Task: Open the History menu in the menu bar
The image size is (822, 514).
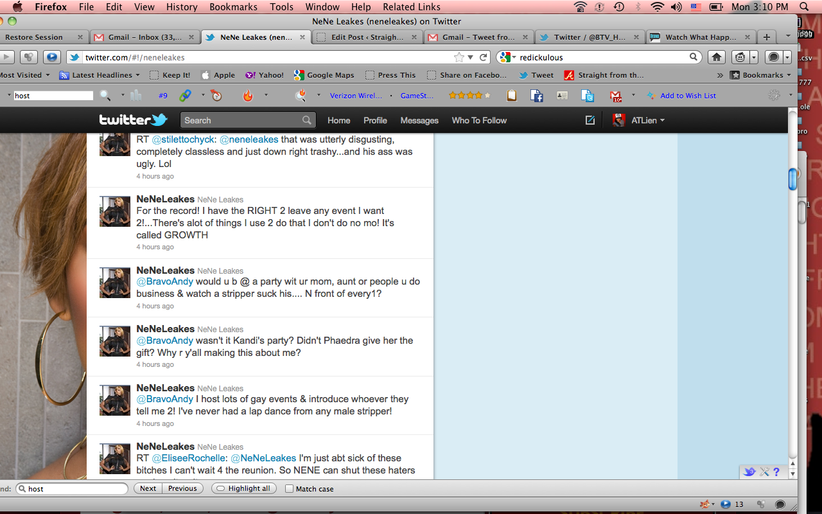Action: coord(182,7)
